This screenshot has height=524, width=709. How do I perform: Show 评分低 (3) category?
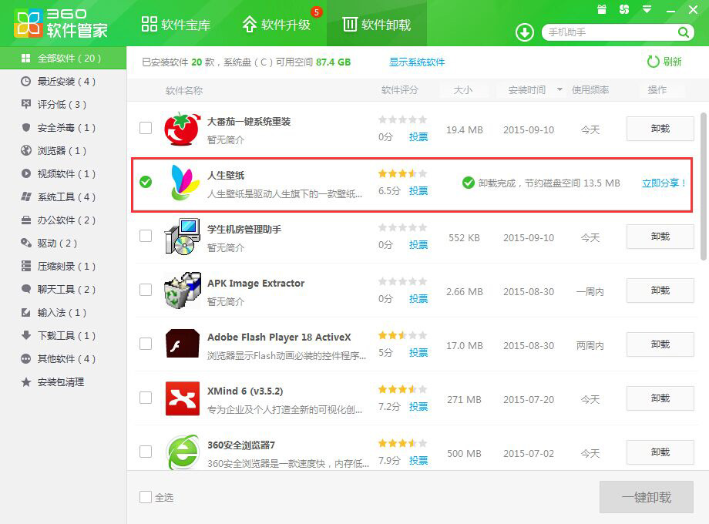63,105
